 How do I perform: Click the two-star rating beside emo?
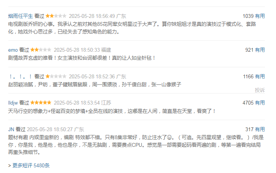tap(41, 50)
